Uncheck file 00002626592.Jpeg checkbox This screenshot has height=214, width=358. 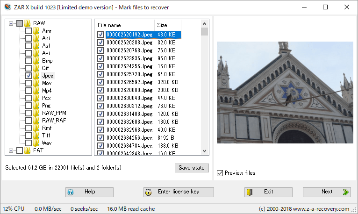click(100, 82)
